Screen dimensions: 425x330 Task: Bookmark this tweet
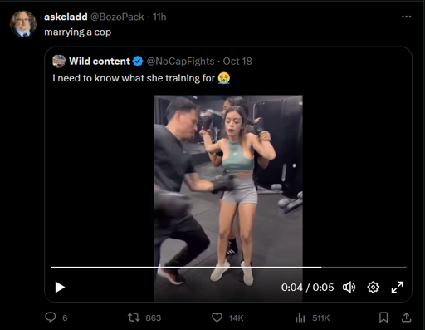(383, 318)
